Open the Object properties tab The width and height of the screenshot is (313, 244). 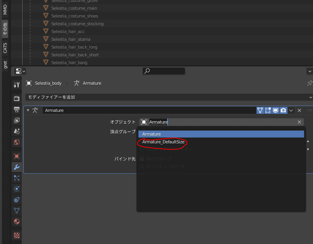coord(17,156)
